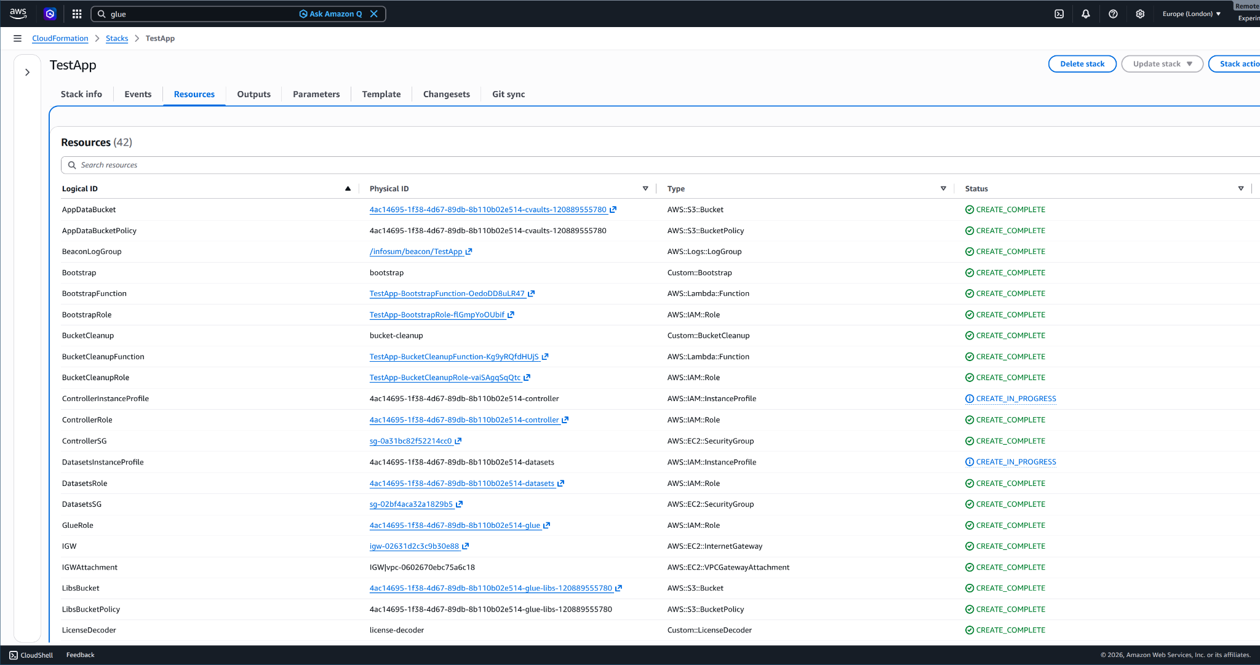Open the TestApp-BootstrapFunction physical ID link
Viewport: 1260px width, 665px height.
pyautogui.click(x=447, y=293)
